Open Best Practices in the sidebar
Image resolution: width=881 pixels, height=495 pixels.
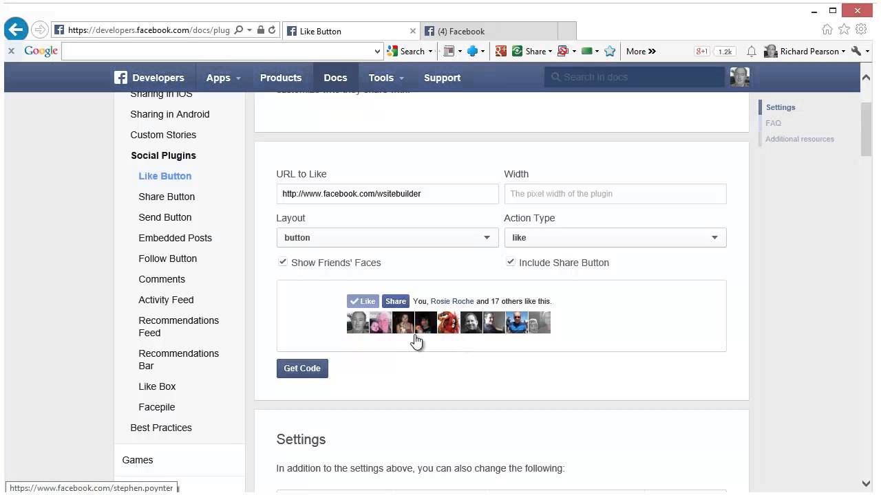click(161, 428)
